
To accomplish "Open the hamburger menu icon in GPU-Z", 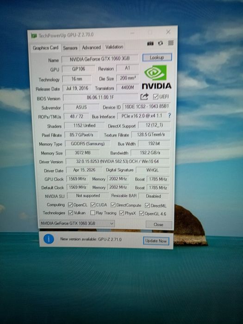I will (x=171, y=43).
